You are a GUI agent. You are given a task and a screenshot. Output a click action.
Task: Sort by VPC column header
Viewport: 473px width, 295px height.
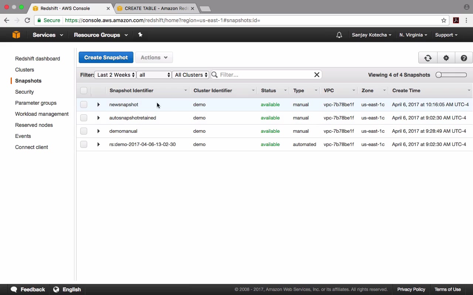tap(339, 91)
